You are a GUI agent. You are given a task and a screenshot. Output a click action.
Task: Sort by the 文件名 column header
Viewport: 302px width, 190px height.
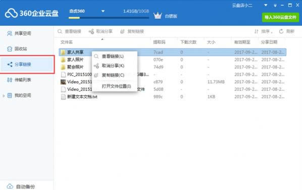click(67, 42)
